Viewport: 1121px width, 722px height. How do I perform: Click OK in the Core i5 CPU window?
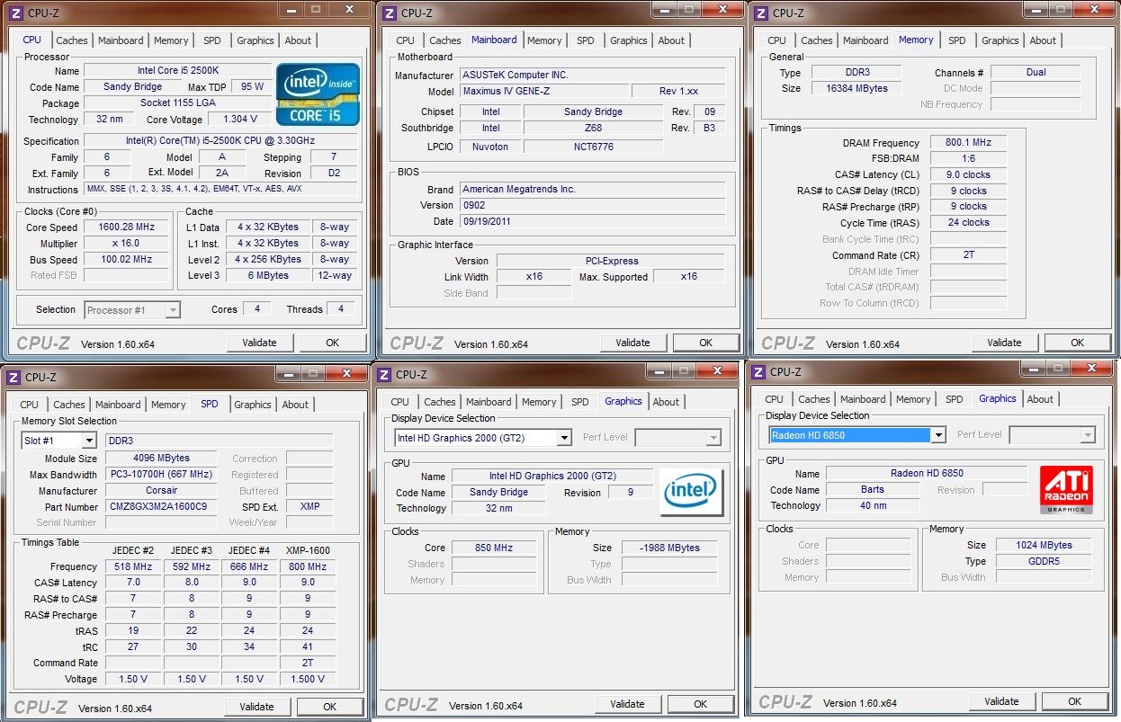tap(333, 343)
